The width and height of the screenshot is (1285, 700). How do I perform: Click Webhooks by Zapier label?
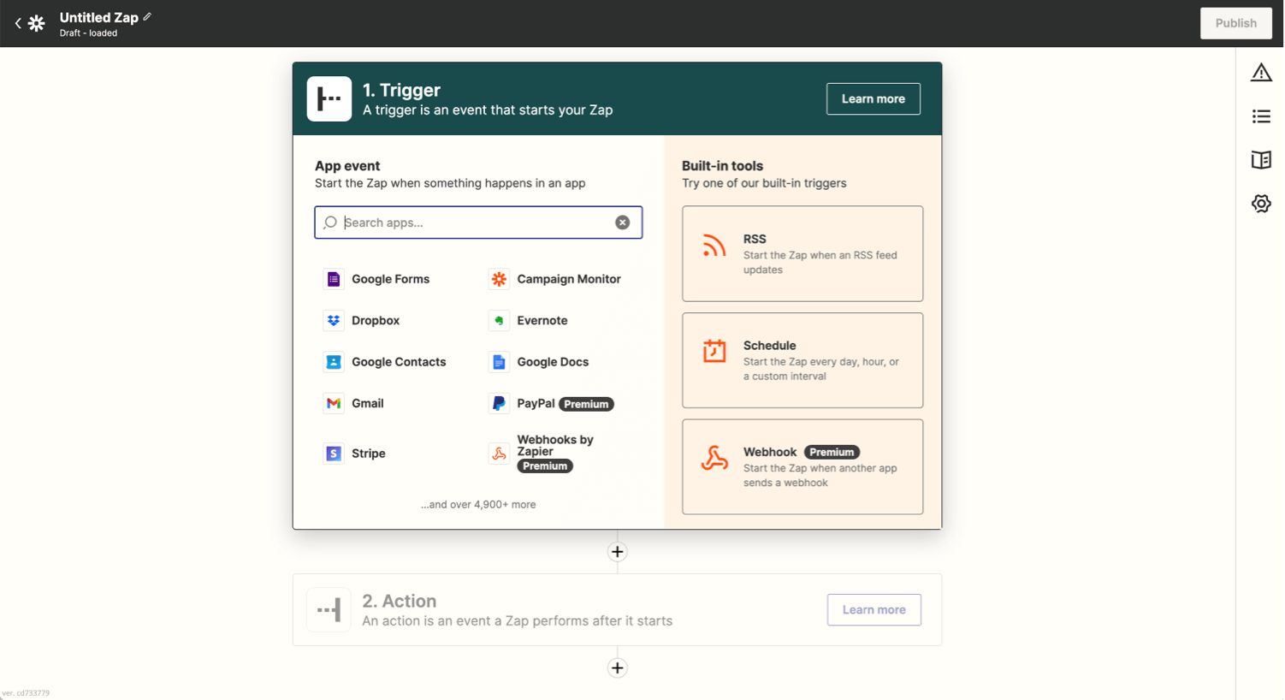[x=555, y=446]
